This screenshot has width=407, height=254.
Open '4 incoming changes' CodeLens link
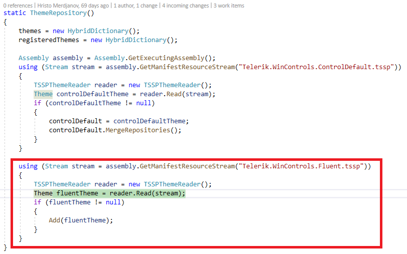(186, 6)
